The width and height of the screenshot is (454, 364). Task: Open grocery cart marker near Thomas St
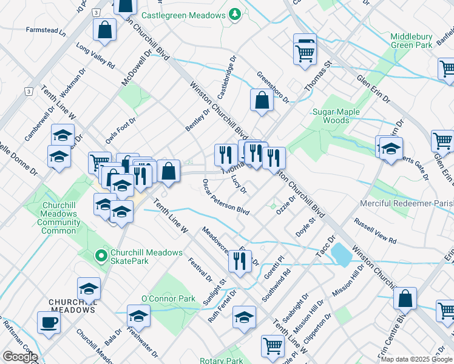tap(305, 56)
